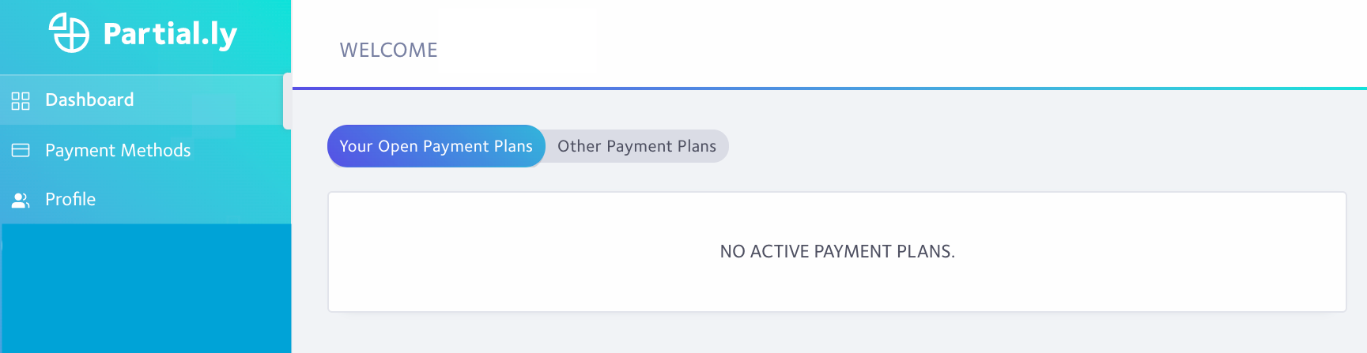1367x353 pixels.
Task: Open the Dashboard sidebar label
Action: 89,100
